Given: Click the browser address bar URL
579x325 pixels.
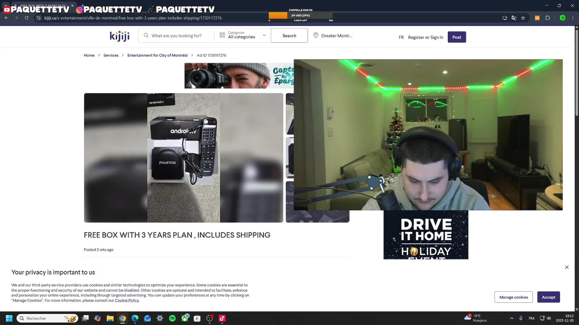Looking at the screenshot, I should 133,18.
